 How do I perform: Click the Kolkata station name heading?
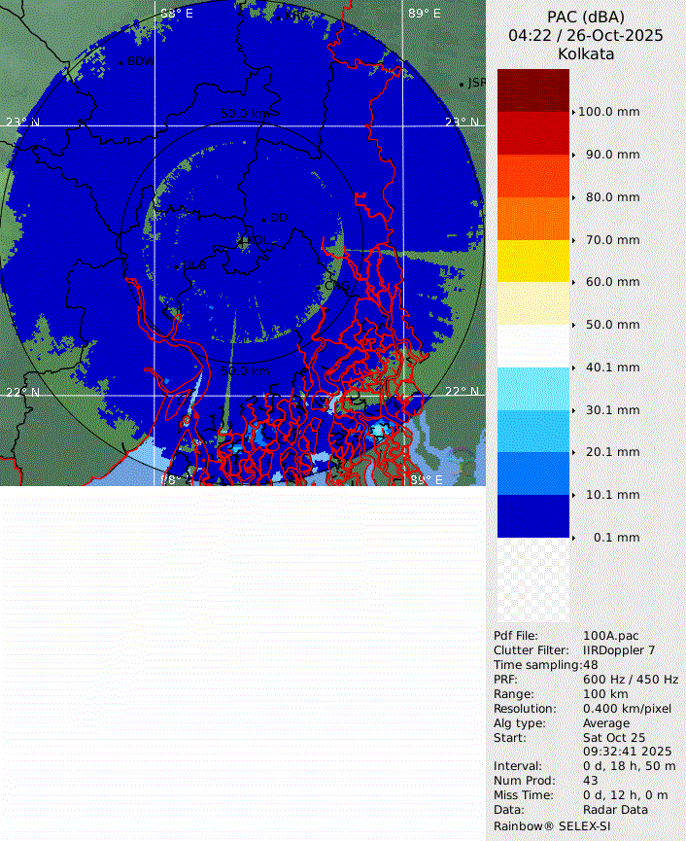click(586, 53)
